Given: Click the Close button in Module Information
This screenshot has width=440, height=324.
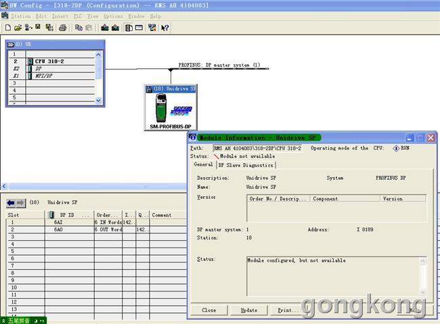Looking at the screenshot, I should coord(209,310).
